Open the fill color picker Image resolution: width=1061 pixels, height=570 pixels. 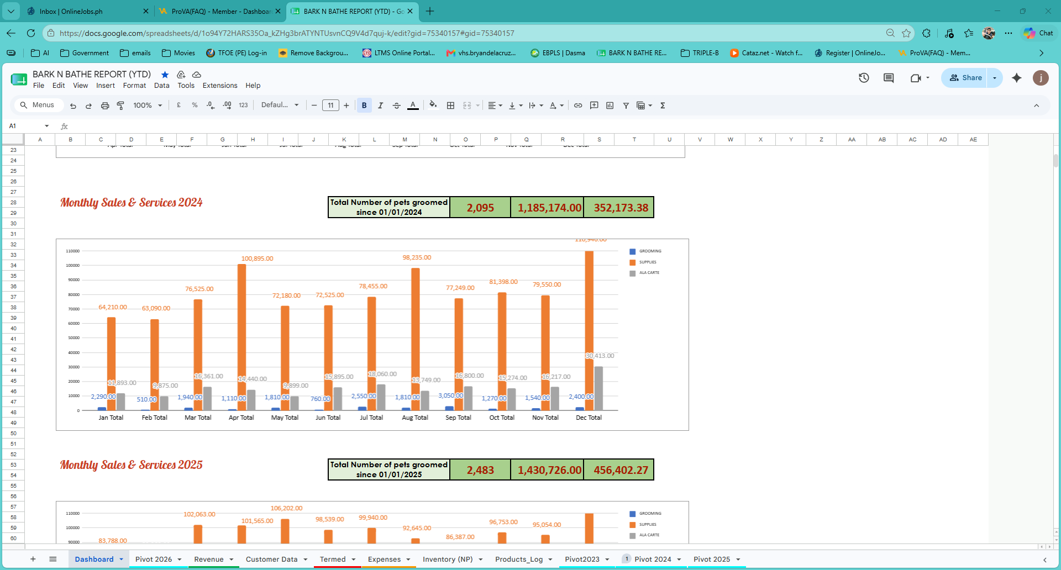click(433, 105)
